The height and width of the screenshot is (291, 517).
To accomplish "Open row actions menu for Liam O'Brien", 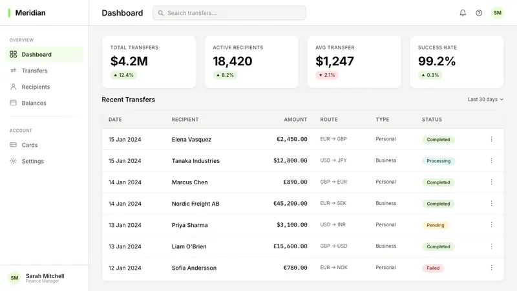I will point(491,246).
